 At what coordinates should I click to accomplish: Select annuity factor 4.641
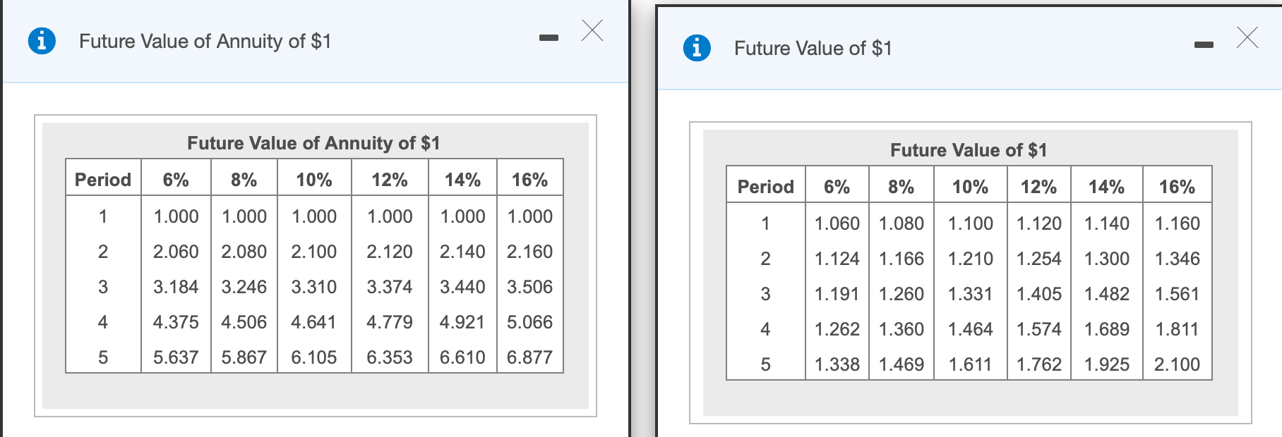tap(313, 322)
